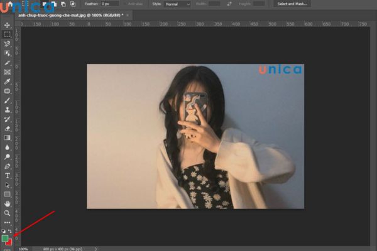Click the Width input field
377x251 pixels.
(x=214, y=4)
